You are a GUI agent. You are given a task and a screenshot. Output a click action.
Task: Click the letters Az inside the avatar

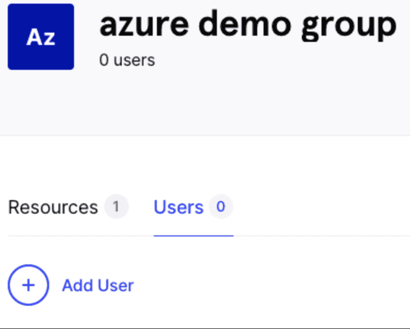coord(41,37)
